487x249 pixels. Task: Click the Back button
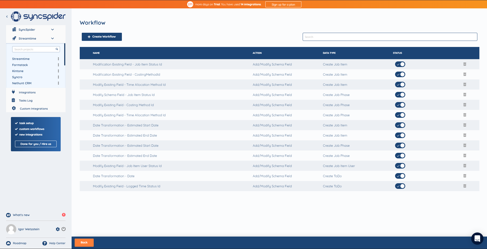coord(84,243)
